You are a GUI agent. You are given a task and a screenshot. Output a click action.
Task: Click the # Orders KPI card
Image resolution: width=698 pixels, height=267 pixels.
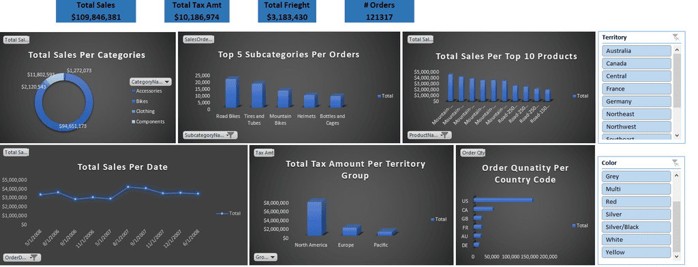pos(379,11)
